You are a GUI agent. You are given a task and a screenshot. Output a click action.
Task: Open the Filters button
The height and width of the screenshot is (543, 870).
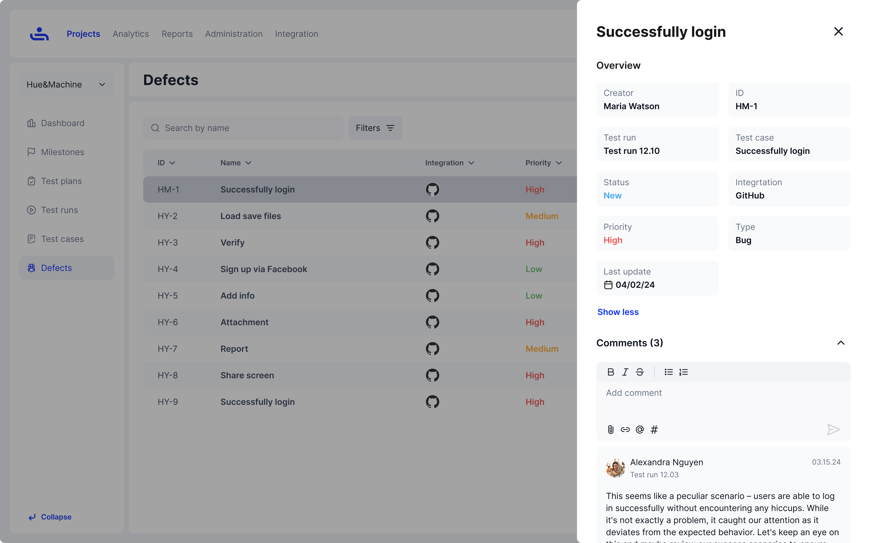coord(375,128)
